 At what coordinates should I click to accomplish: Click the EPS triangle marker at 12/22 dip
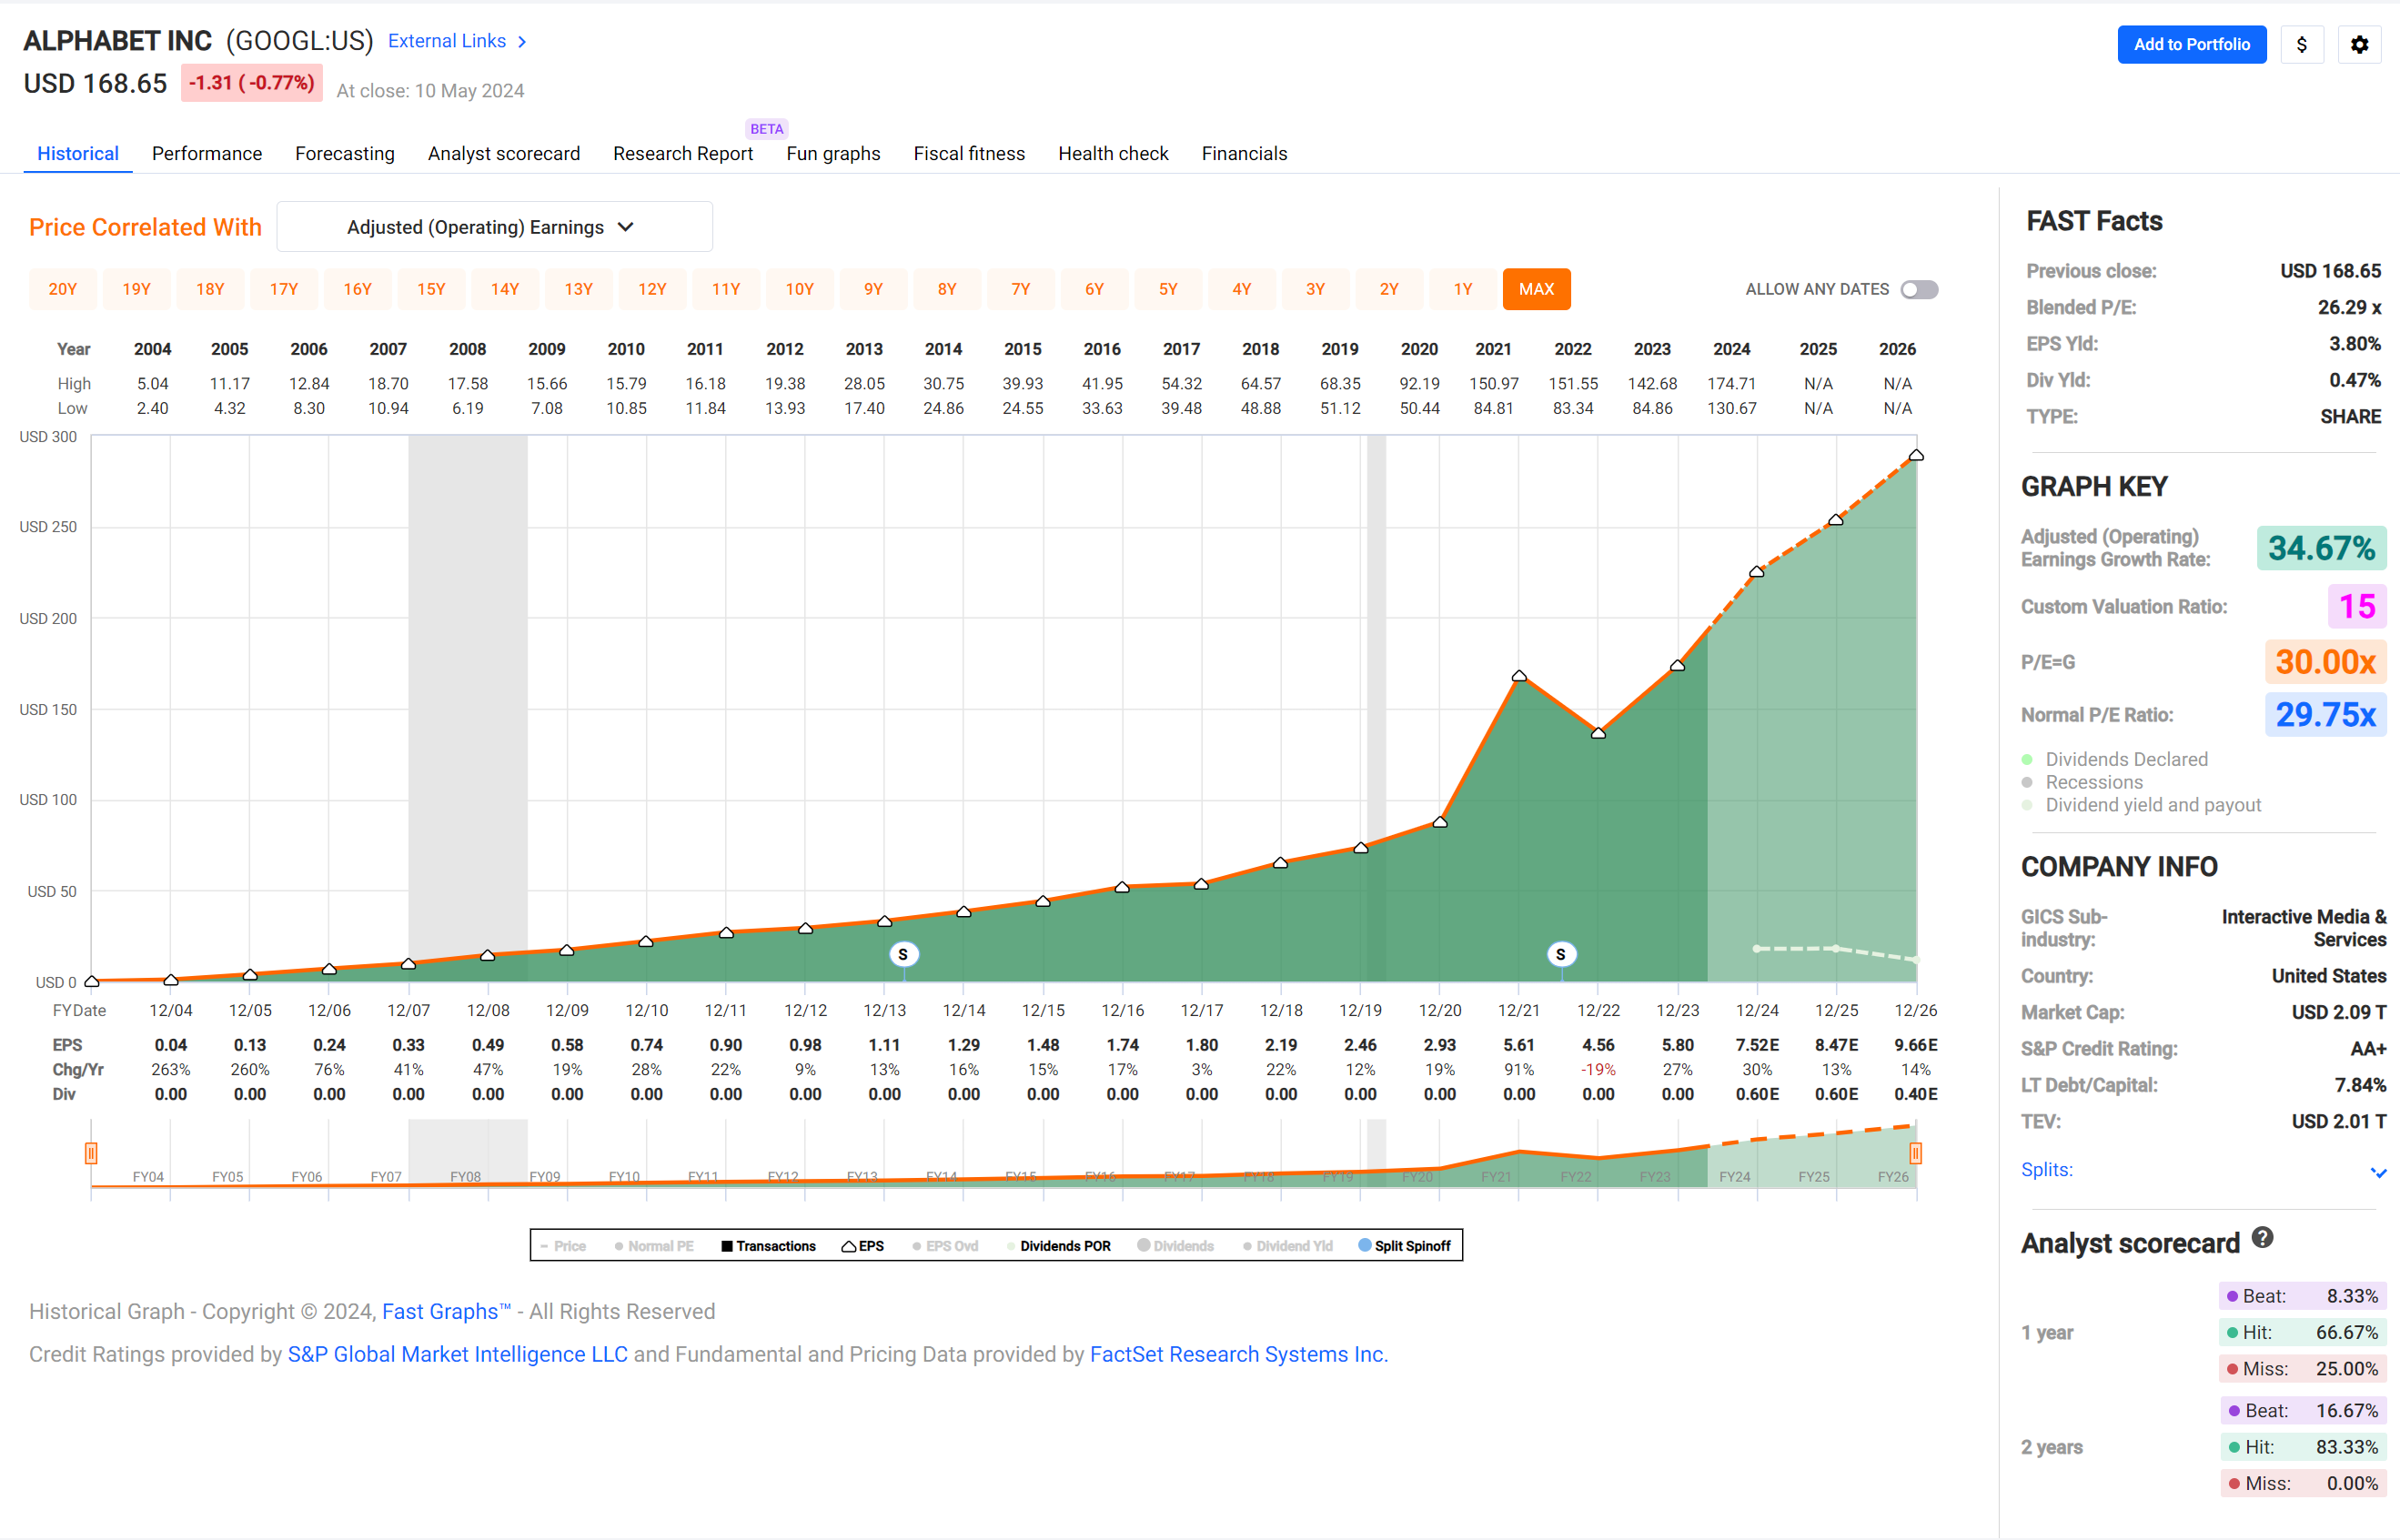click(1598, 733)
